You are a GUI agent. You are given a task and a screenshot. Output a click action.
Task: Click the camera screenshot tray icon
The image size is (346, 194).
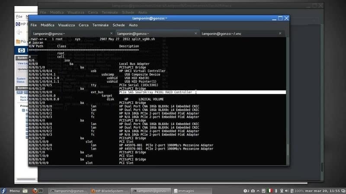(x=253, y=191)
